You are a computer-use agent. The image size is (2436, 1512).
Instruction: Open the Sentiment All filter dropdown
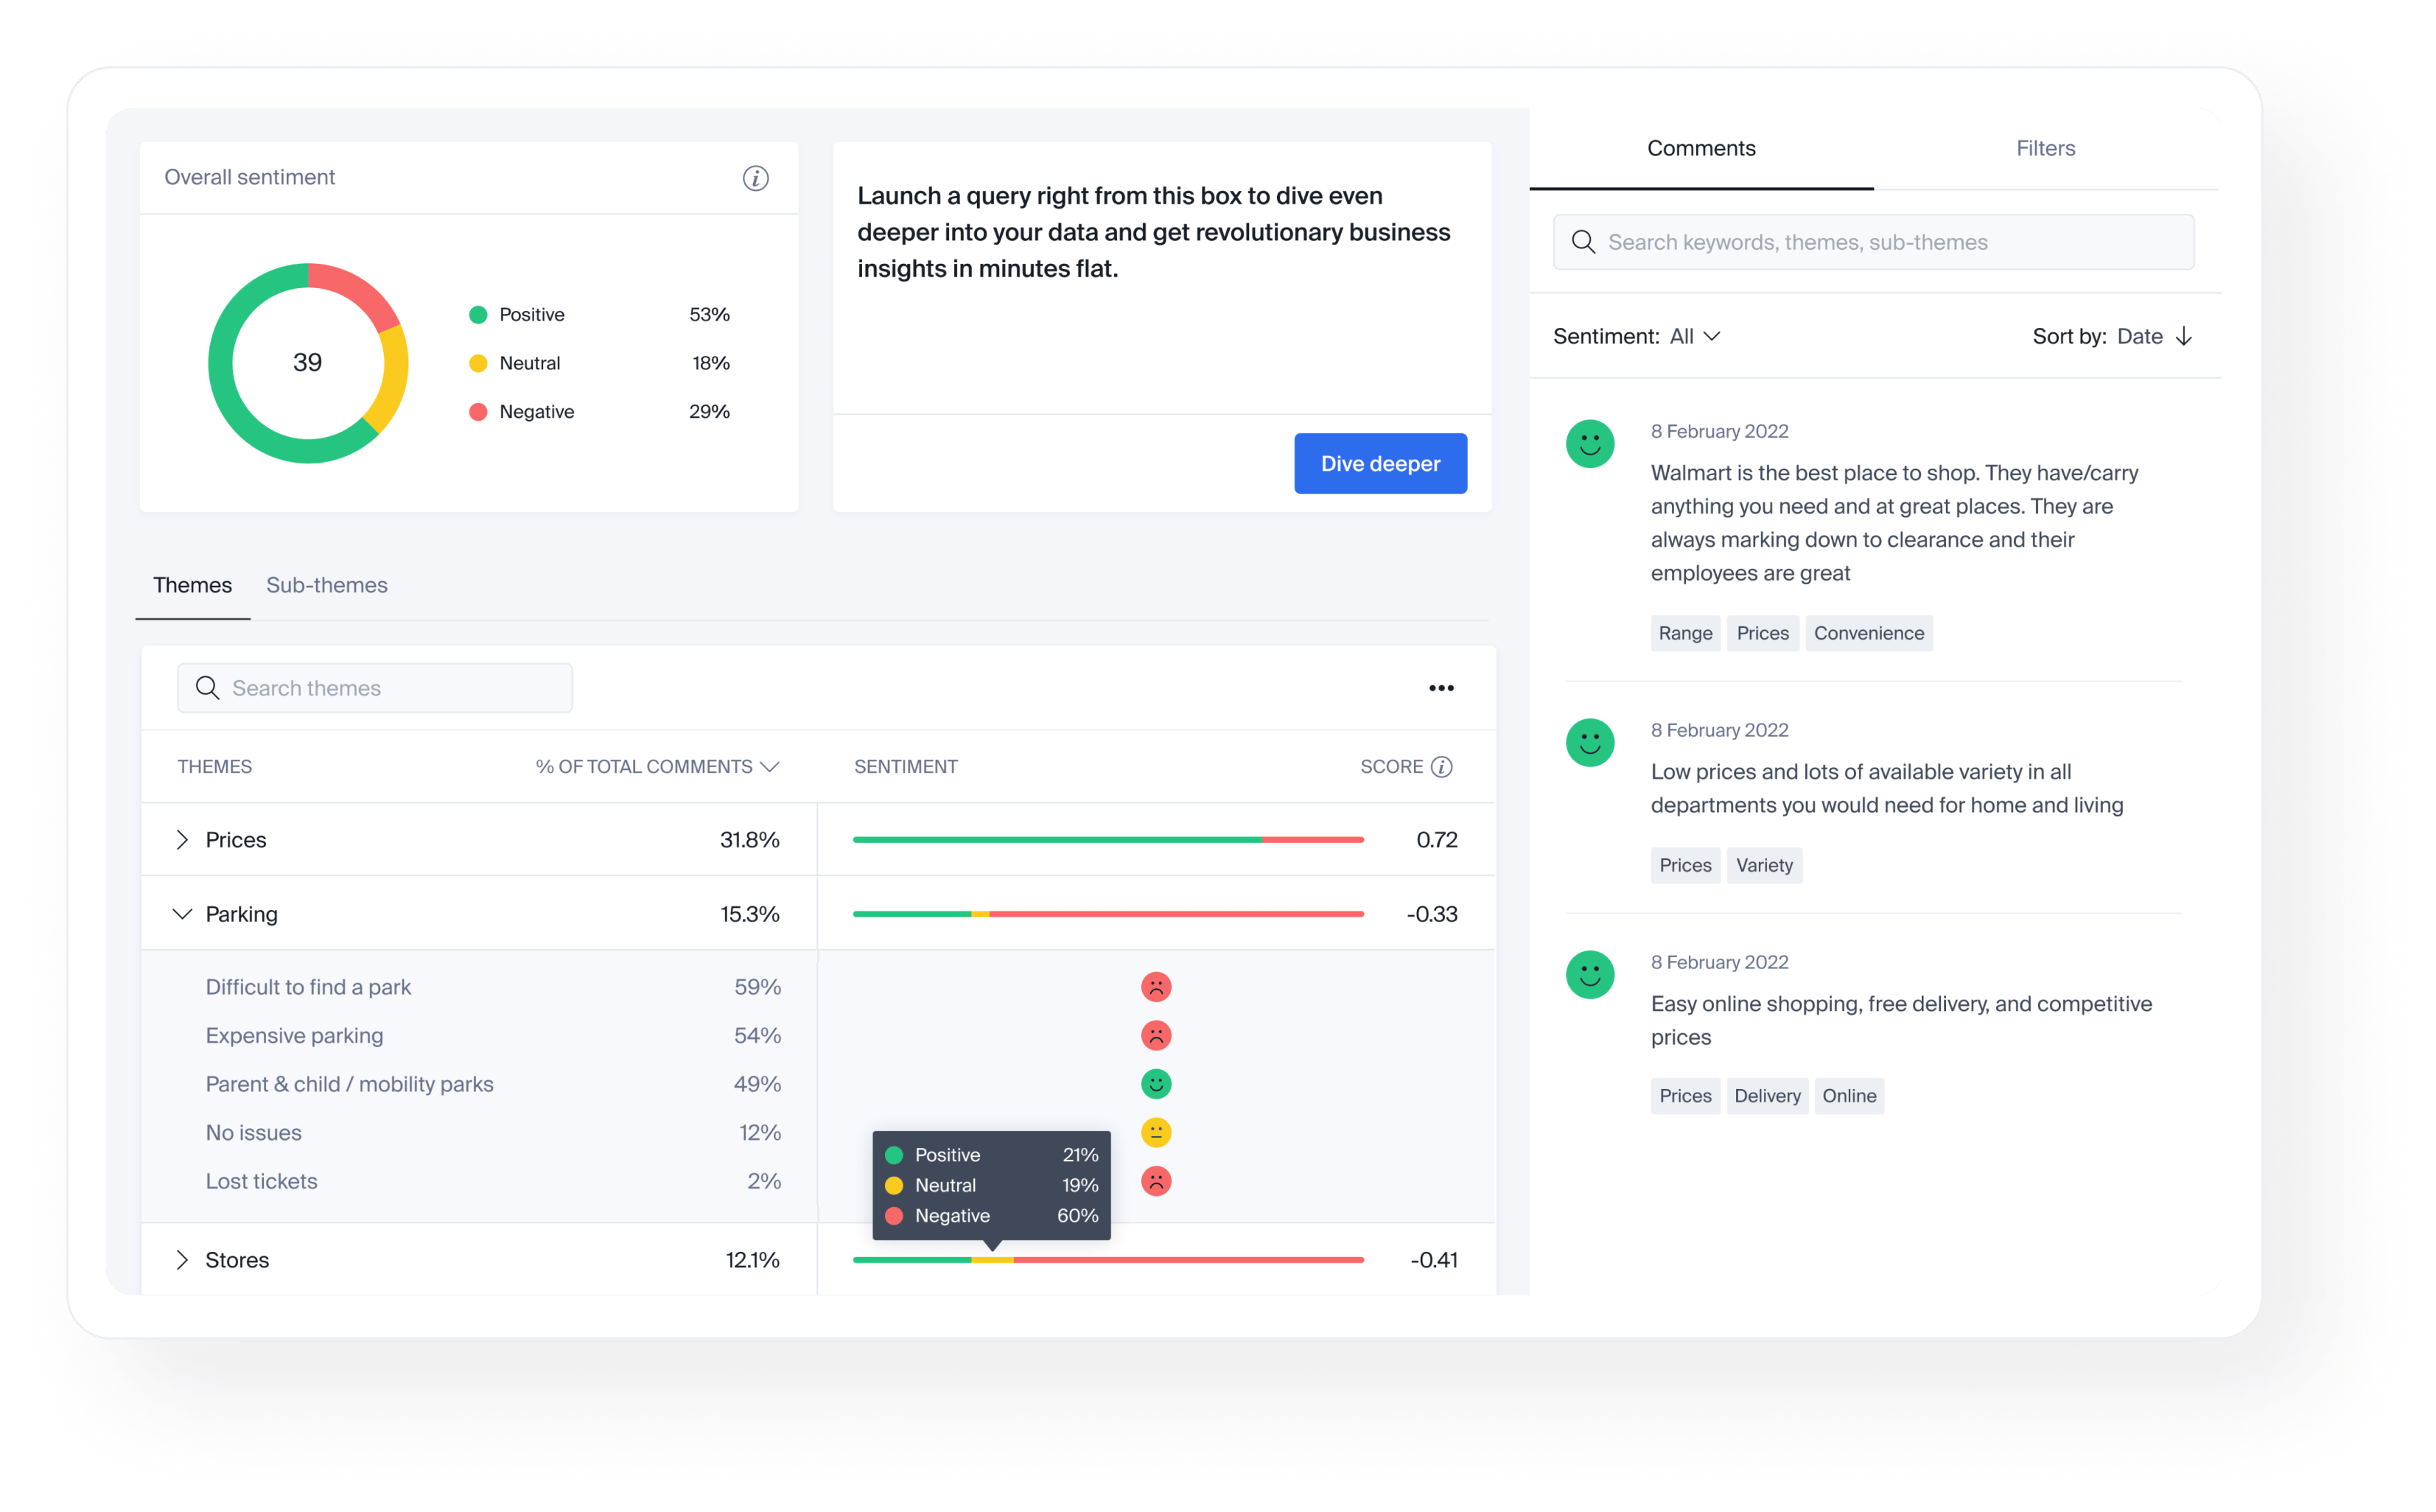click(1694, 336)
